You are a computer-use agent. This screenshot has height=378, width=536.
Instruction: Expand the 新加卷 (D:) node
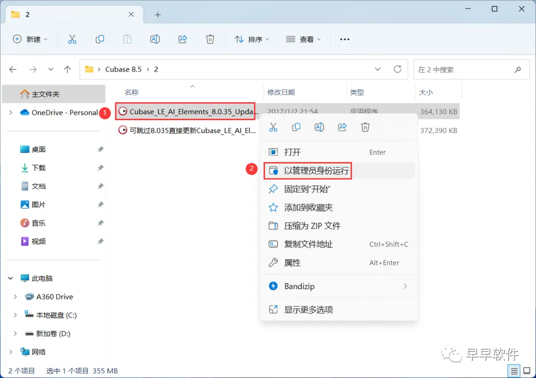point(15,333)
